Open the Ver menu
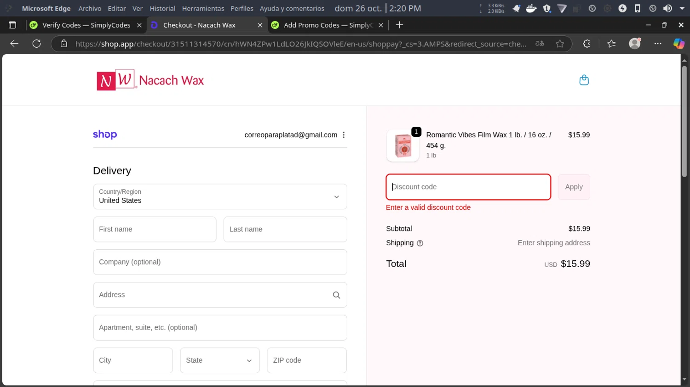Viewport: 690px width, 387px height. click(x=138, y=8)
